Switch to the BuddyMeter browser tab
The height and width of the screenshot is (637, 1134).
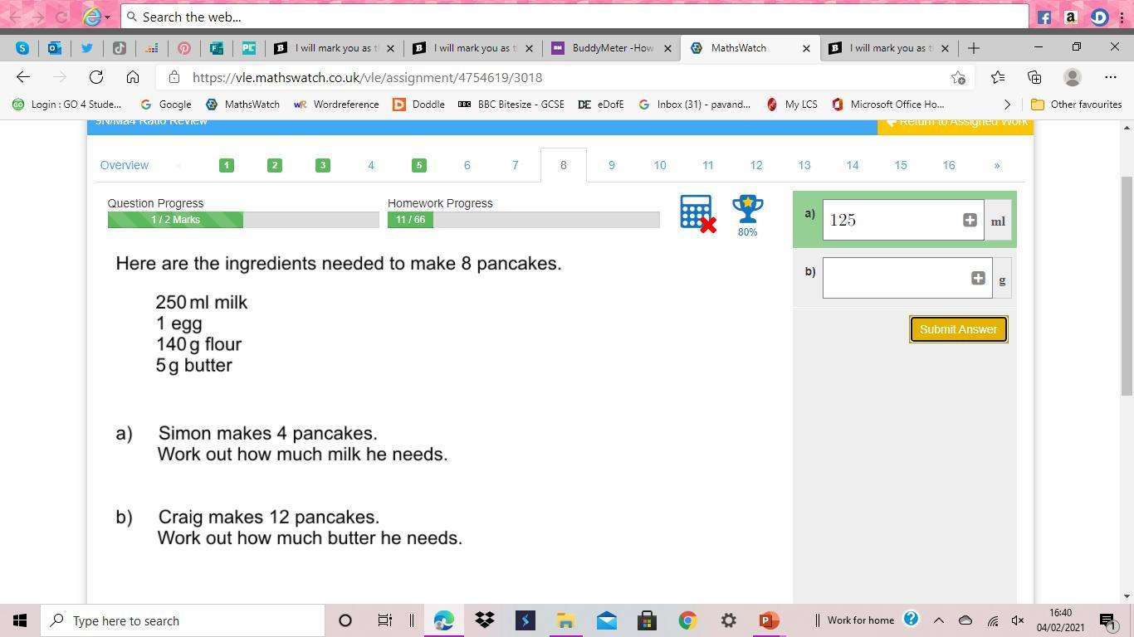click(613, 48)
